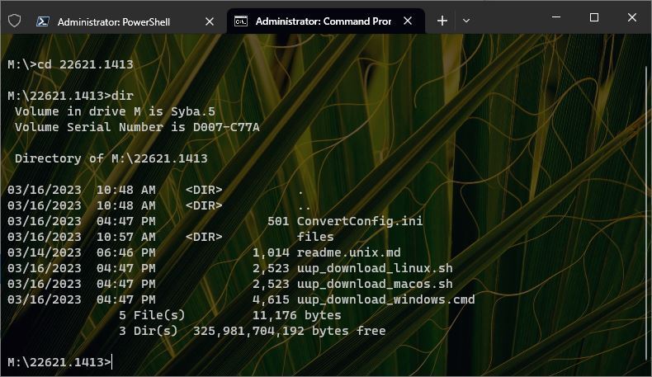Click the '11,176 bytes' total
The height and width of the screenshot is (377, 652).
(x=296, y=315)
